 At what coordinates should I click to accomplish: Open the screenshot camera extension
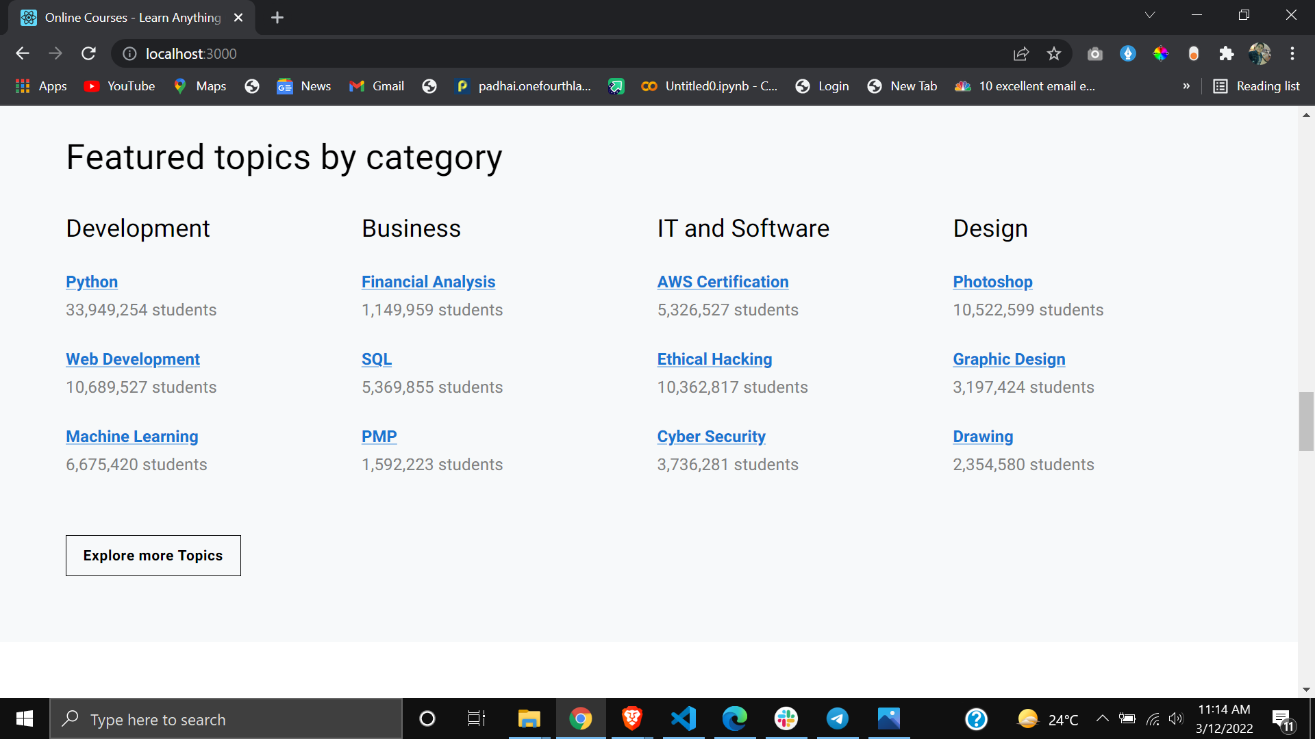(1094, 53)
